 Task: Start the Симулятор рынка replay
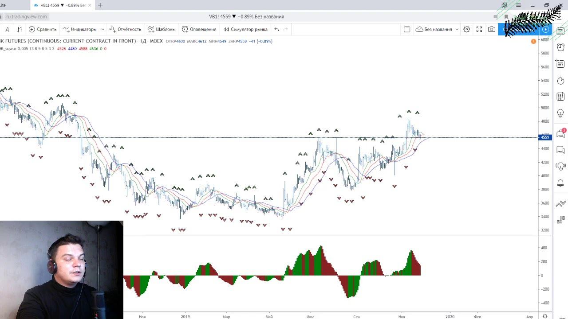pos(245,29)
